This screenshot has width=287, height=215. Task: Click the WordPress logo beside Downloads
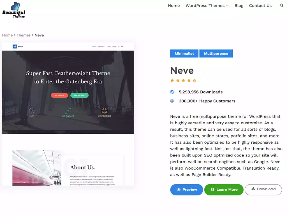(172, 92)
